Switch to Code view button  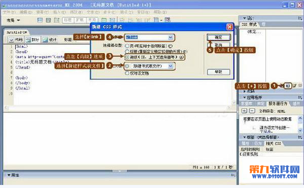[16, 40]
